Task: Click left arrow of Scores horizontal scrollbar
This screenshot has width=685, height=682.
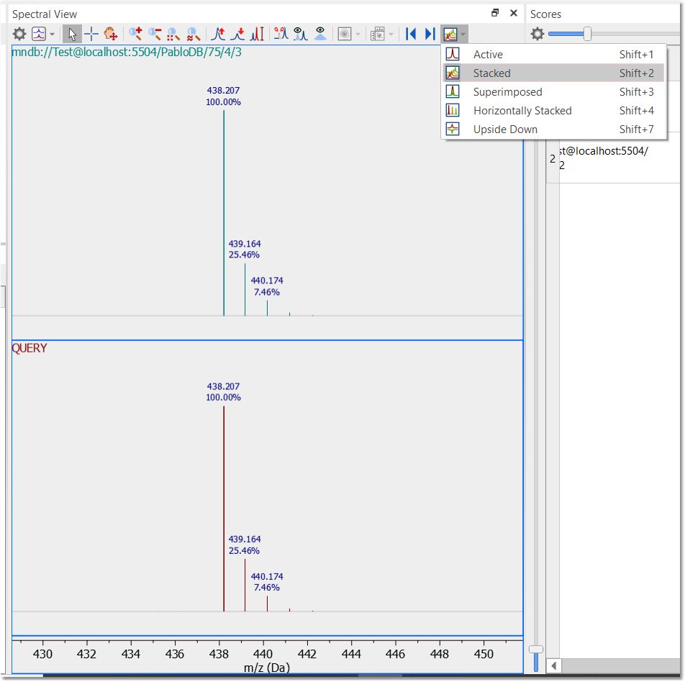Action: point(553,666)
